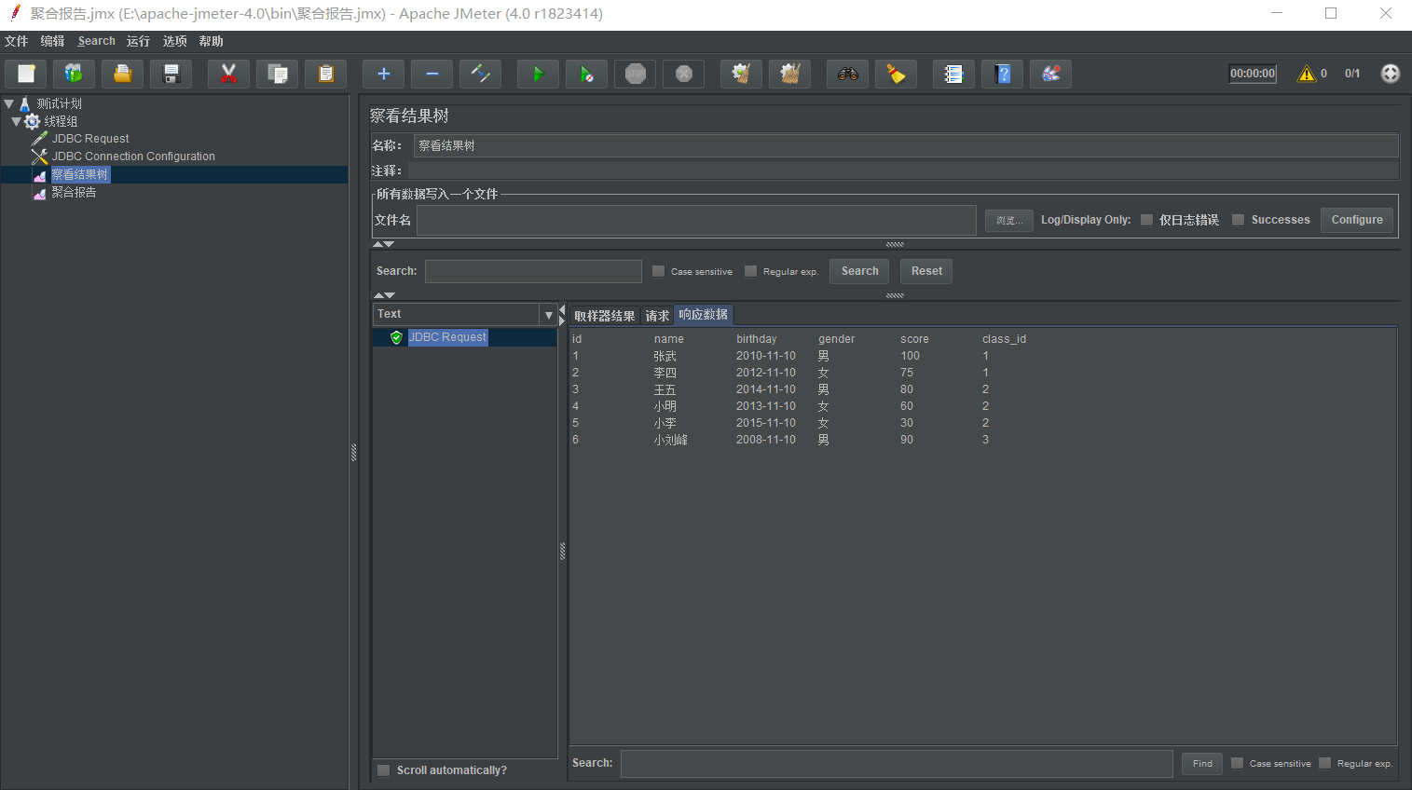Click the Search button
Viewport: 1412px width, 790px height.
point(859,271)
